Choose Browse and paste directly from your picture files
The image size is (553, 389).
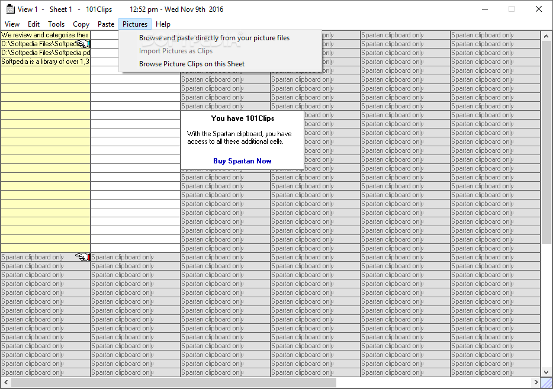coord(220,38)
